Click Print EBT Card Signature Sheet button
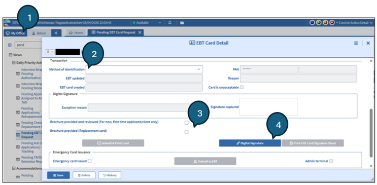 point(313,143)
